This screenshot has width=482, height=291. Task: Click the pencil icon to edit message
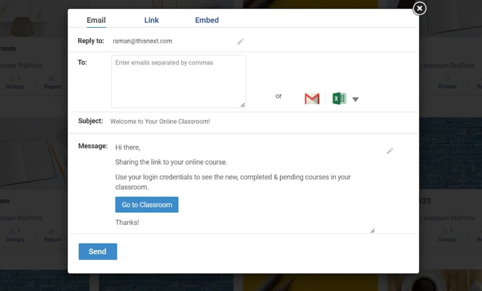point(390,151)
